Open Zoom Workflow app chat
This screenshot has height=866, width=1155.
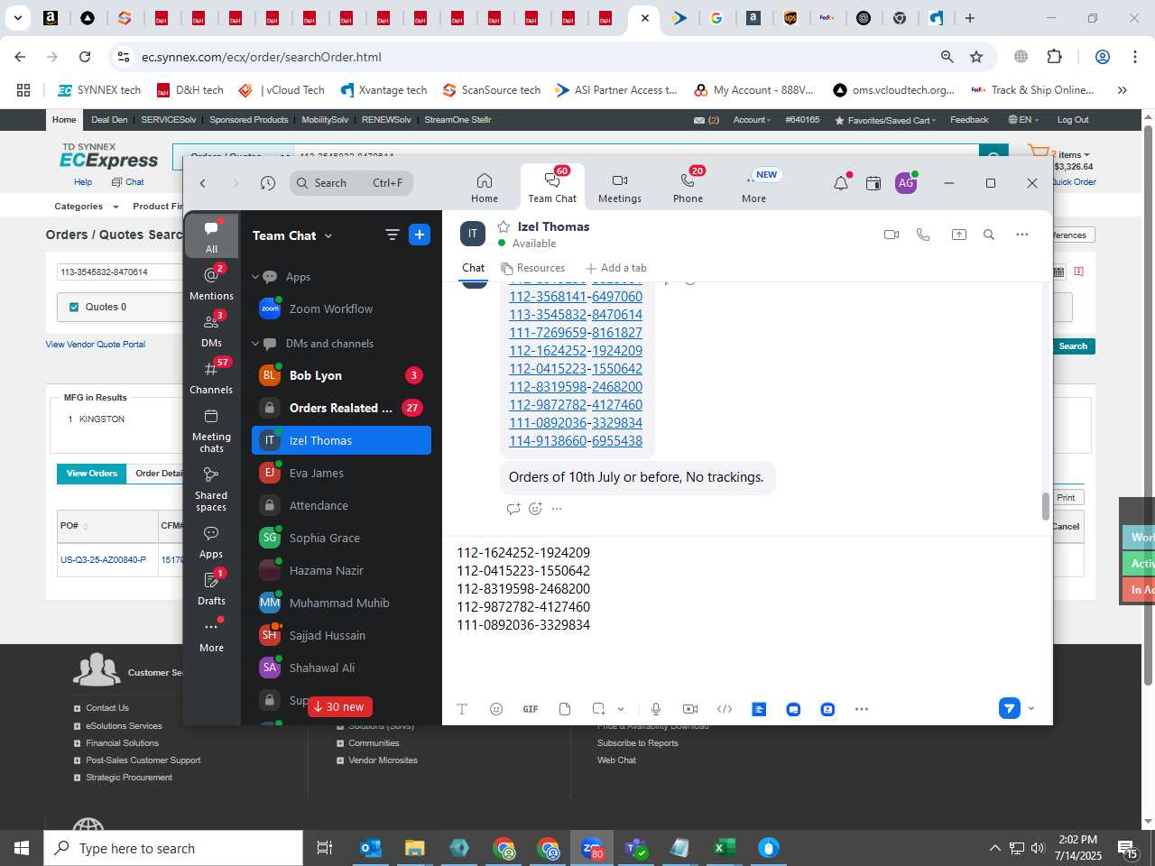point(341,309)
